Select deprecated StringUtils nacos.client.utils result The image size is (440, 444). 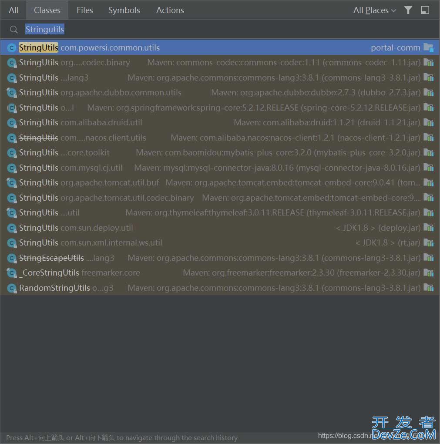(x=220, y=138)
